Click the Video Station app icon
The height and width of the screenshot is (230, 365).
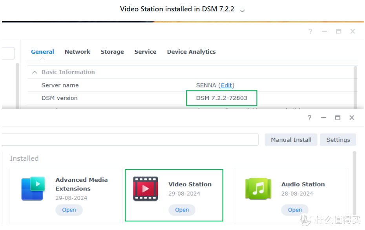[x=145, y=188]
